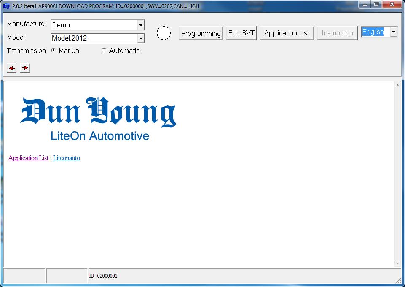Click the scrollbar down arrow
Viewport: 405px width, 287px height.
coord(397,263)
